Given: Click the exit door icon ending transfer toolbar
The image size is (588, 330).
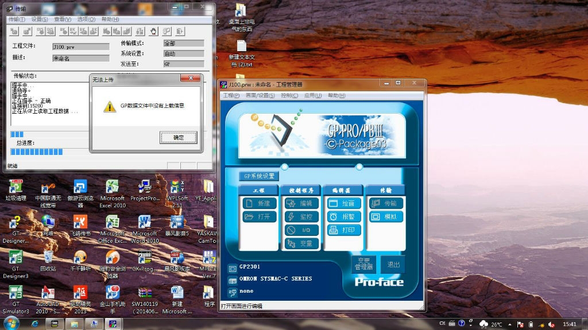Looking at the screenshot, I should click(180, 31).
